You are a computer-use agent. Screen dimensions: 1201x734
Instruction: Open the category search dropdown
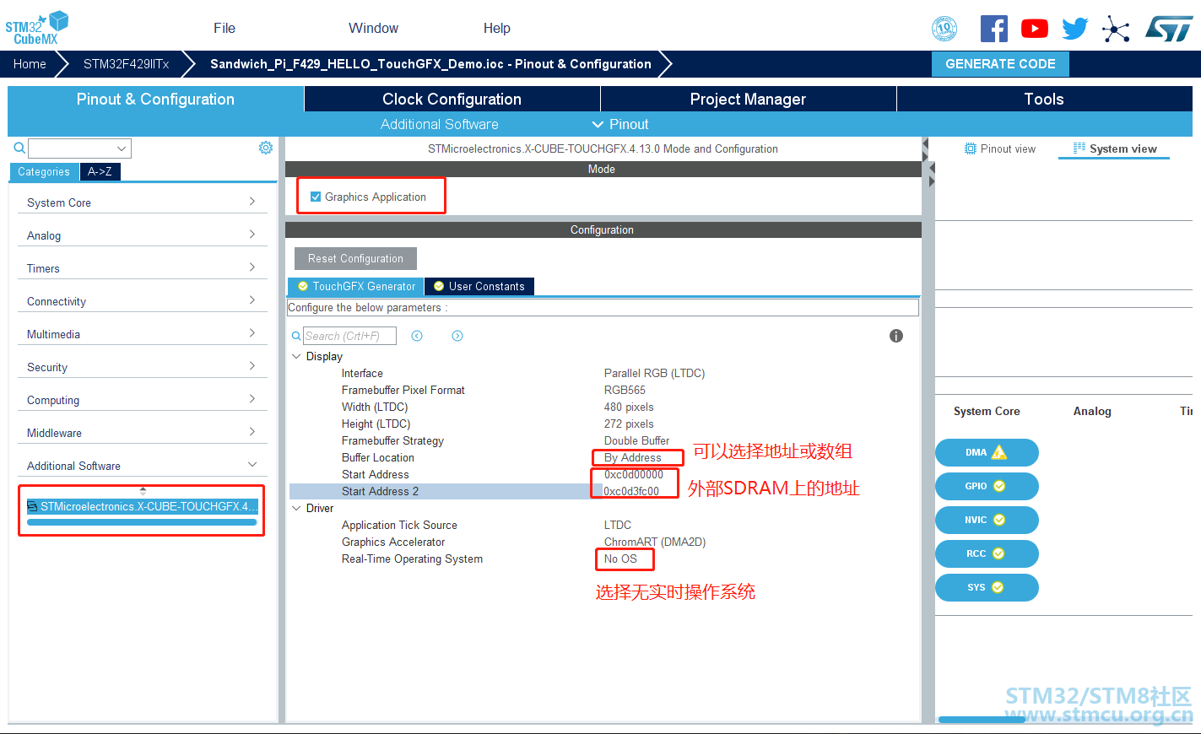pyautogui.click(x=122, y=148)
